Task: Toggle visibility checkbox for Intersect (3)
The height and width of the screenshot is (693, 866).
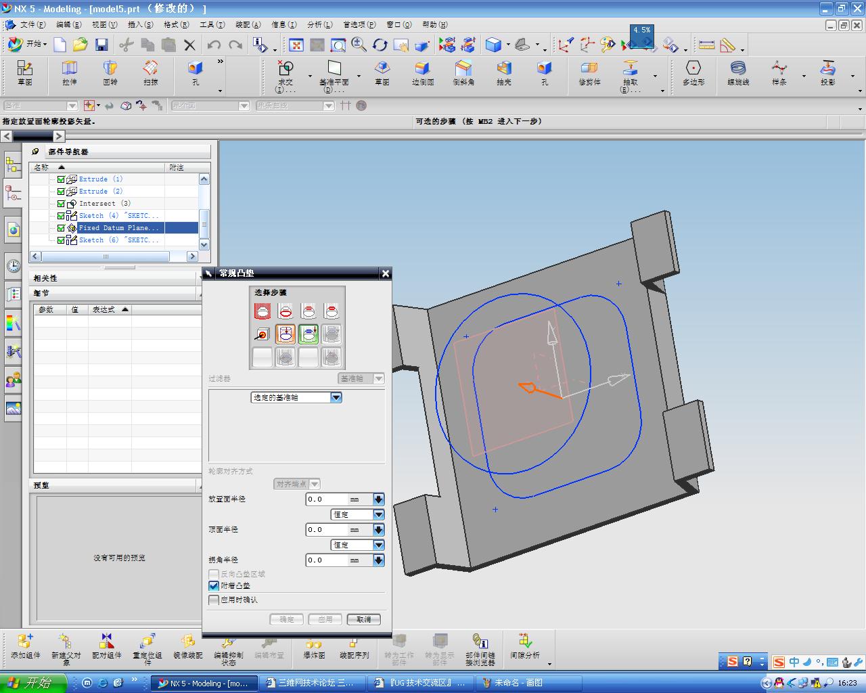Action: (x=61, y=204)
